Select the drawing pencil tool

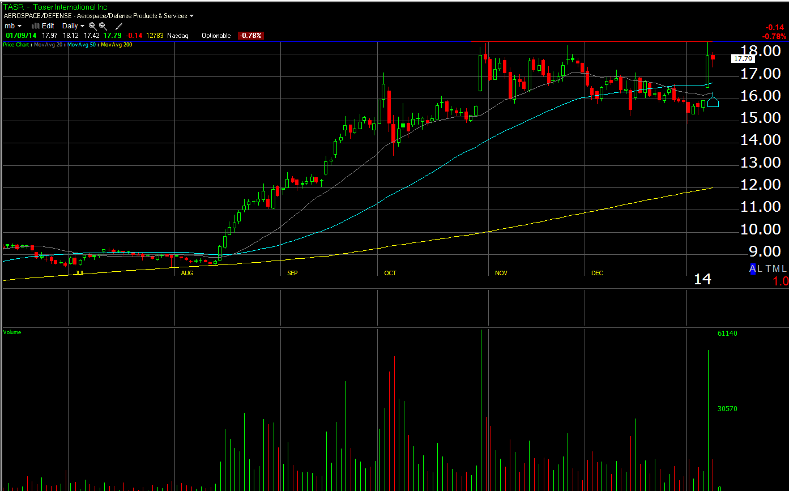pos(119,26)
